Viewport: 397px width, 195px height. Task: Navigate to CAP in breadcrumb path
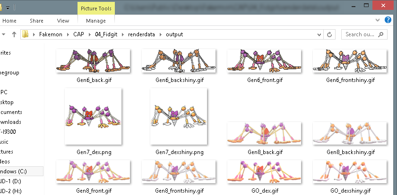point(78,34)
